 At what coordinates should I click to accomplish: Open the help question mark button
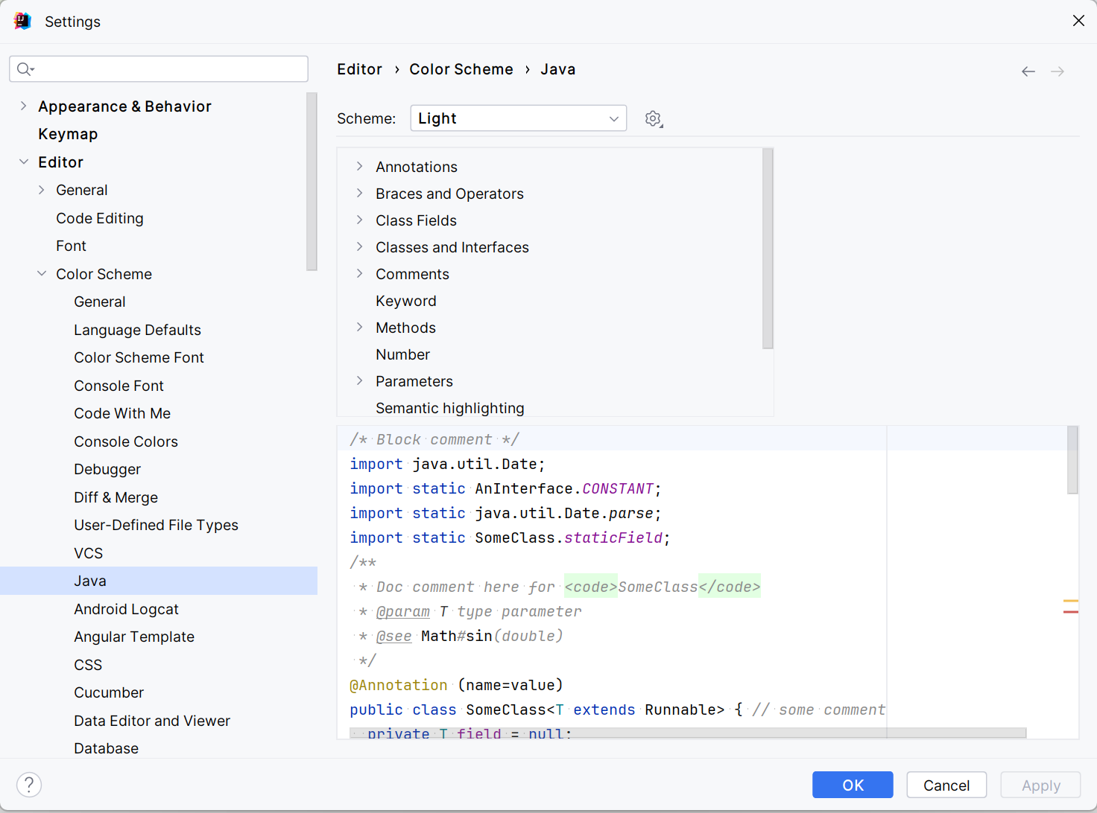point(29,785)
